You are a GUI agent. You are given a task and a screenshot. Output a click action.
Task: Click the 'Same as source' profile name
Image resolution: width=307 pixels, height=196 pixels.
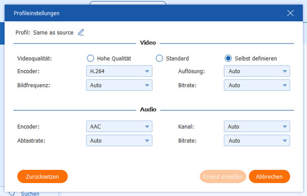pyautogui.click(x=53, y=32)
